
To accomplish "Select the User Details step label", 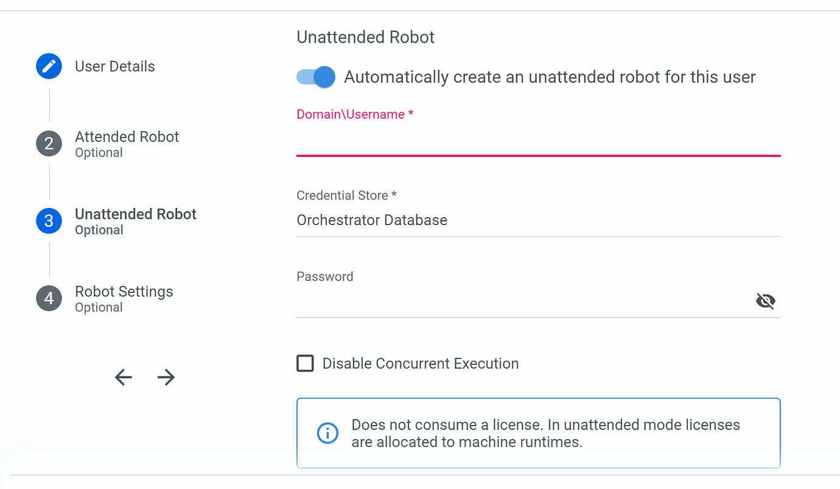I will point(114,66).
